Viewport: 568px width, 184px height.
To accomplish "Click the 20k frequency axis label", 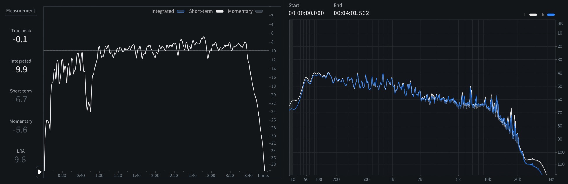I will (x=517, y=179).
